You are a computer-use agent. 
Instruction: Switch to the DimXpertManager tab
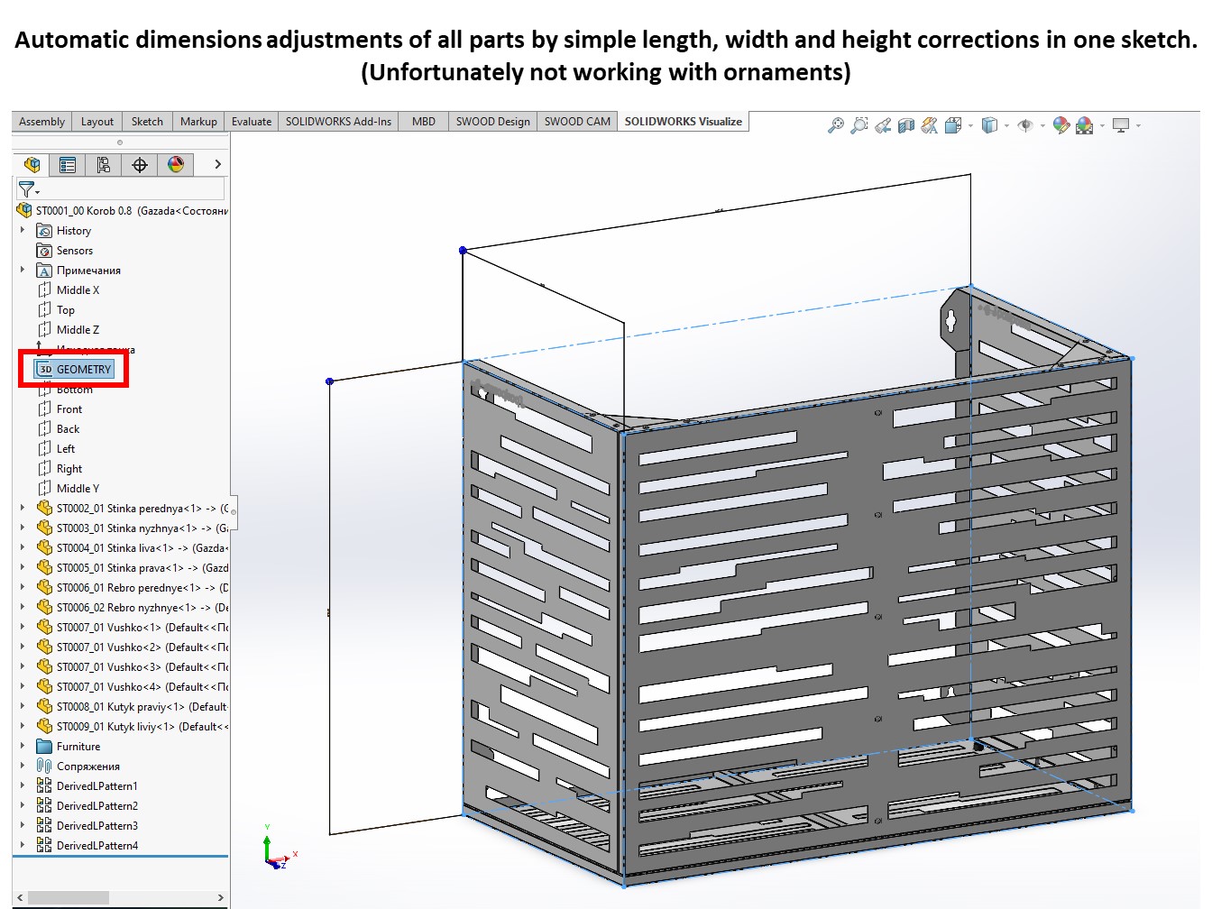pyautogui.click(x=140, y=164)
